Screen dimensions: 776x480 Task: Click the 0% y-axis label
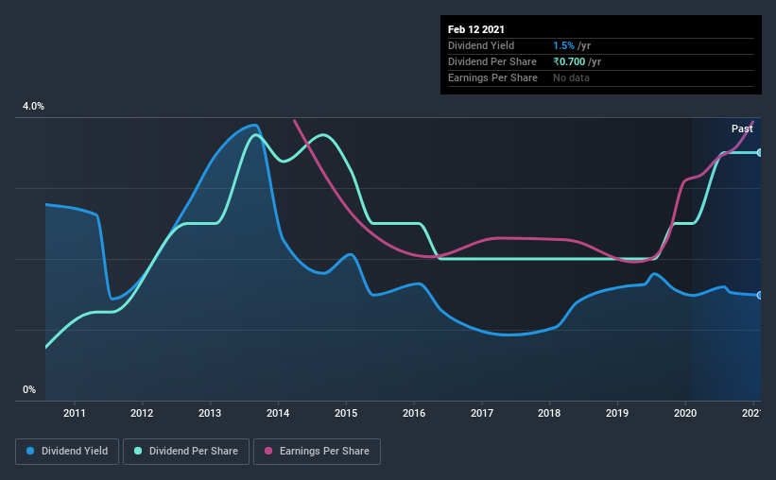coord(29,390)
